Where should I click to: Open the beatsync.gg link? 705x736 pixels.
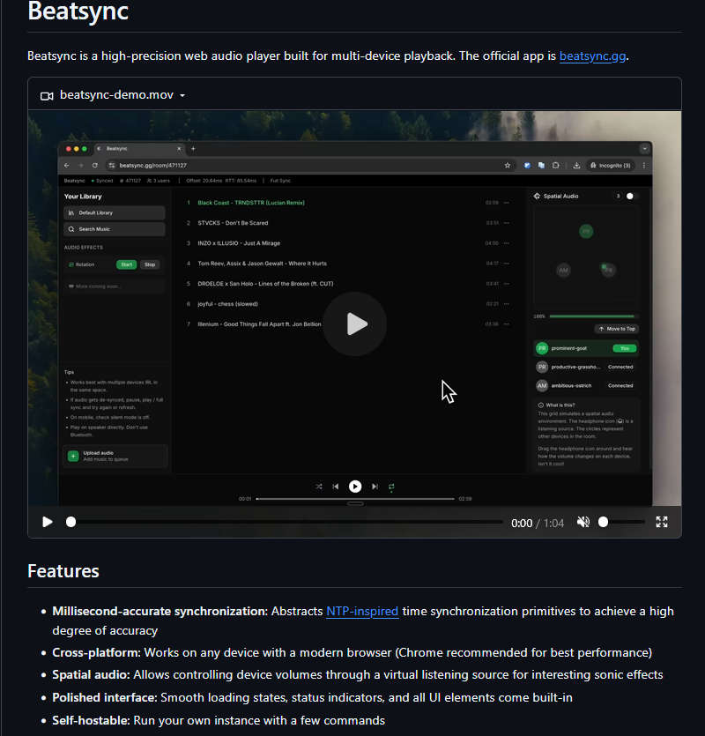tap(592, 56)
